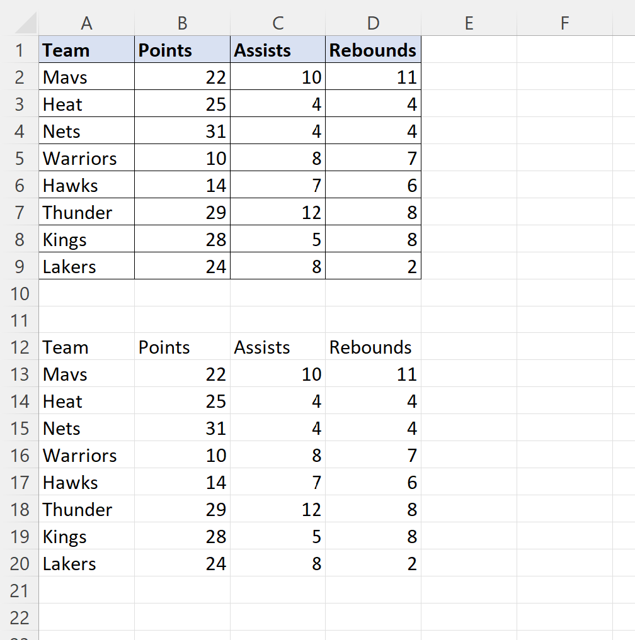The height and width of the screenshot is (640, 635).
Task: Click cell D13 containing 11
Action: (373, 375)
